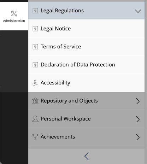The image size is (147, 164).
Task: Click the section-sign icon beside Legal Regulations
Action: pos(35,11)
